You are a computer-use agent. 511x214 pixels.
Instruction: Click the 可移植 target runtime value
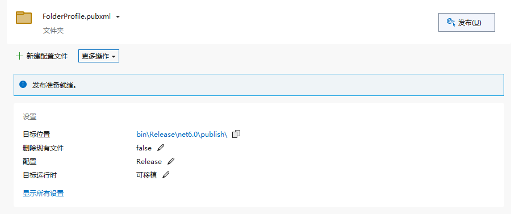pyautogui.click(x=146, y=175)
